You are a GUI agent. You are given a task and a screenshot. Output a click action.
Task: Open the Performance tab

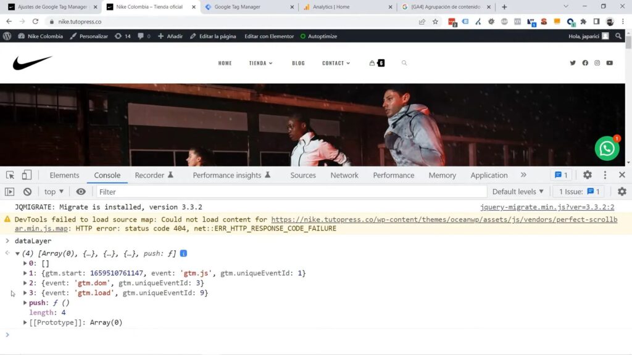point(393,175)
